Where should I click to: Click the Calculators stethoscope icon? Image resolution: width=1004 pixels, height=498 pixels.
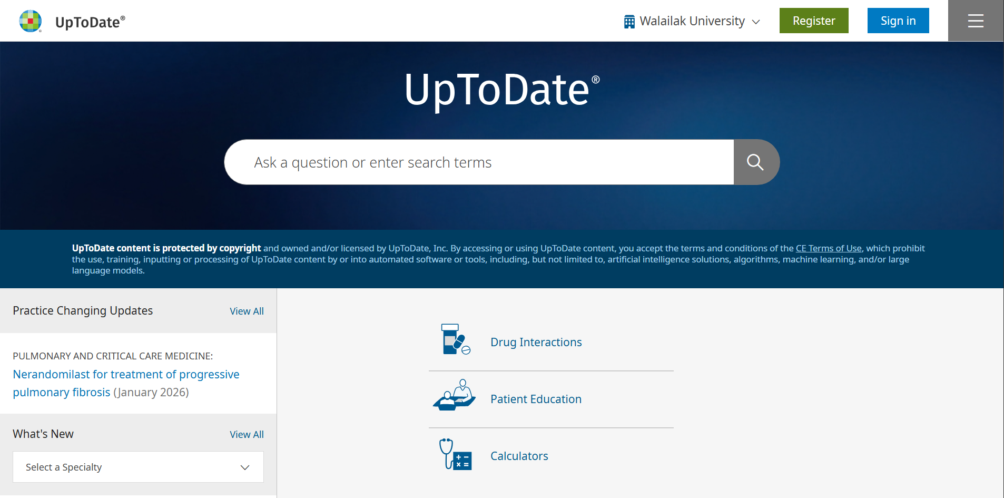pos(456,454)
